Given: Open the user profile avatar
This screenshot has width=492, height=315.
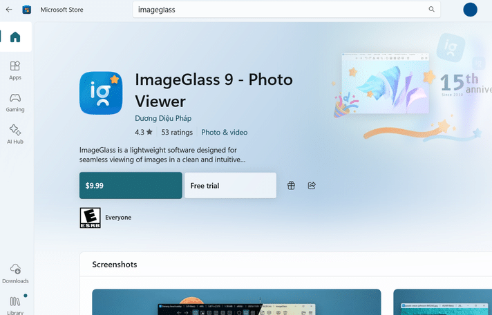Looking at the screenshot, I should pyautogui.click(x=470, y=10).
